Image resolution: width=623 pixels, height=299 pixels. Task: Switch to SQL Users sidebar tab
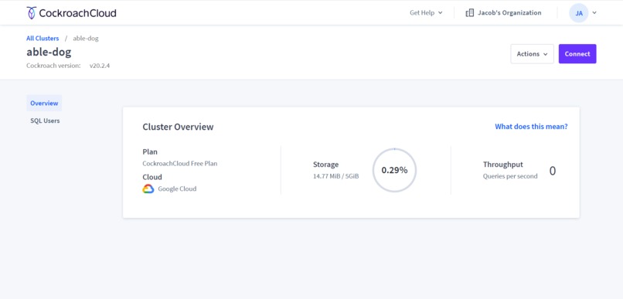point(45,121)
